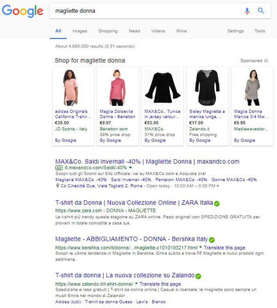Click the About 4,980,000 results text
Viewport: 277px width, 308px height.
95,46
